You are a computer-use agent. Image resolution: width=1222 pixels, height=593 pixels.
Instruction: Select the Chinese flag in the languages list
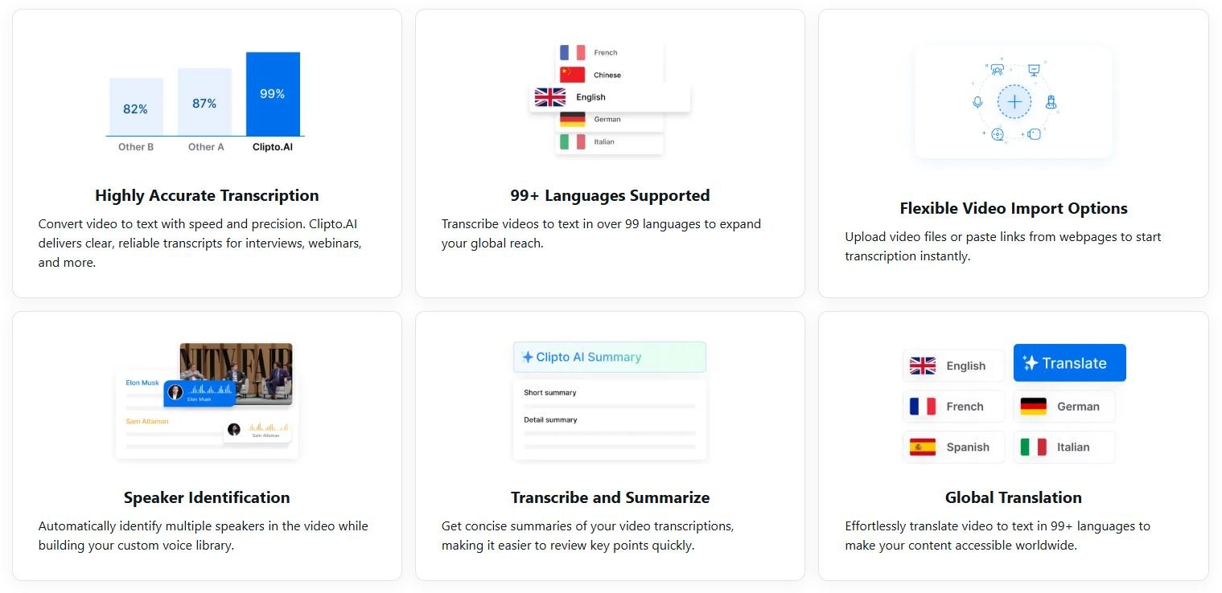pyautogui.click(x=572, y=75)
